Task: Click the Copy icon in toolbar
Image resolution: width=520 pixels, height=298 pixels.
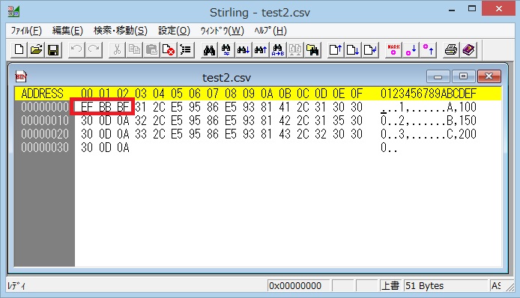Action: click(x=134, y=50)
